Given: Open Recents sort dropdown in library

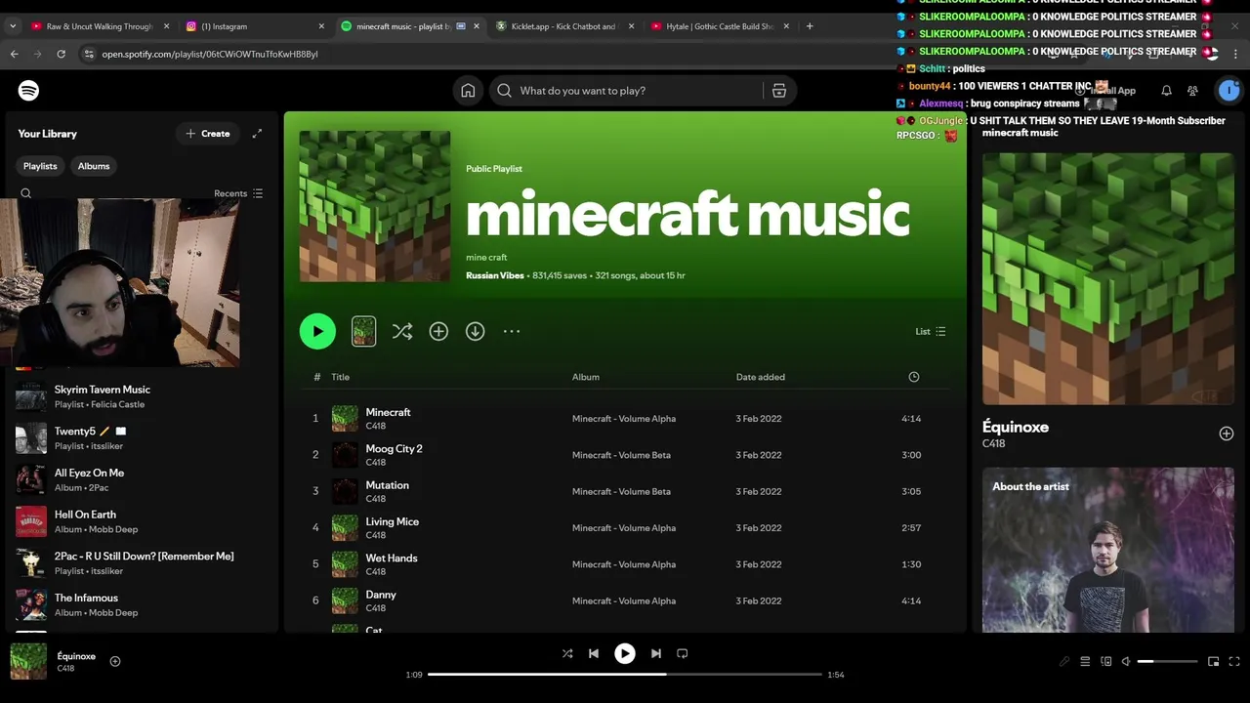Looking at the screenshot, I should 238,193.
